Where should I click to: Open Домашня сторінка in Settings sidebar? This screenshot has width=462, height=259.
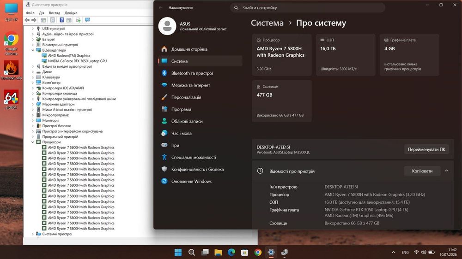tap(200, 49)
